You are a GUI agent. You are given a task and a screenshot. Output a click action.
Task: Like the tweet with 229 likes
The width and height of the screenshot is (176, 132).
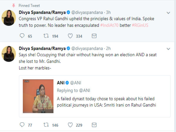[x=70, y=125]
